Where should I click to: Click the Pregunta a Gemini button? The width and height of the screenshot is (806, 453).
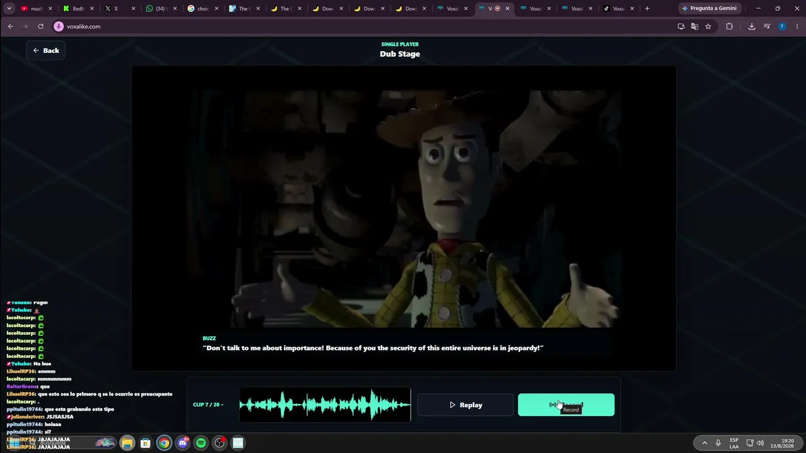coord(709,9)
